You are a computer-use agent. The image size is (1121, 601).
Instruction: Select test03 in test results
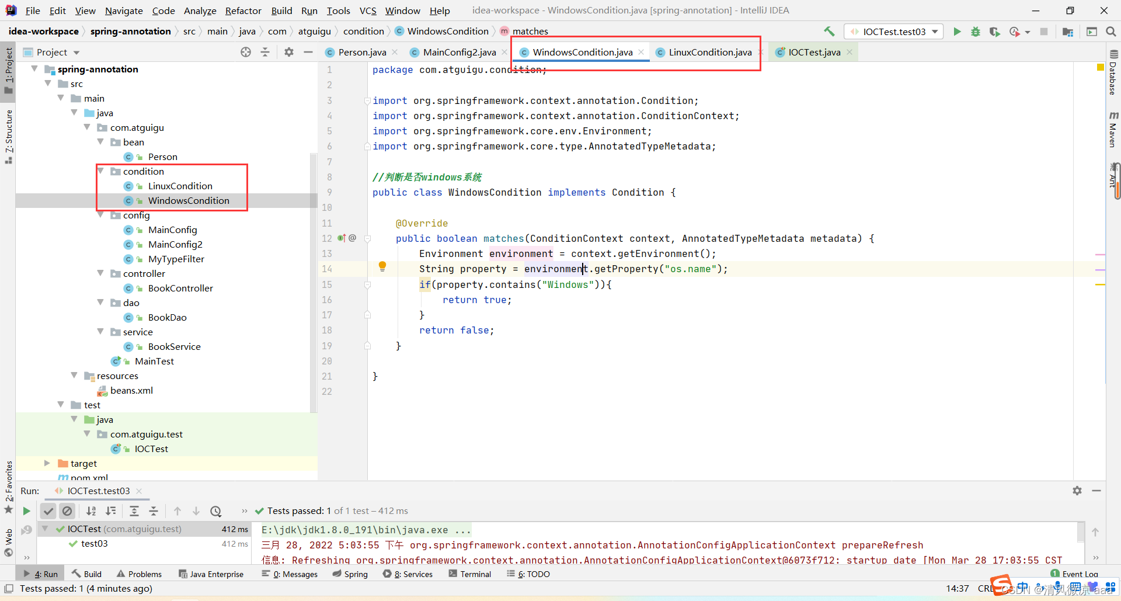click(94, 543)
